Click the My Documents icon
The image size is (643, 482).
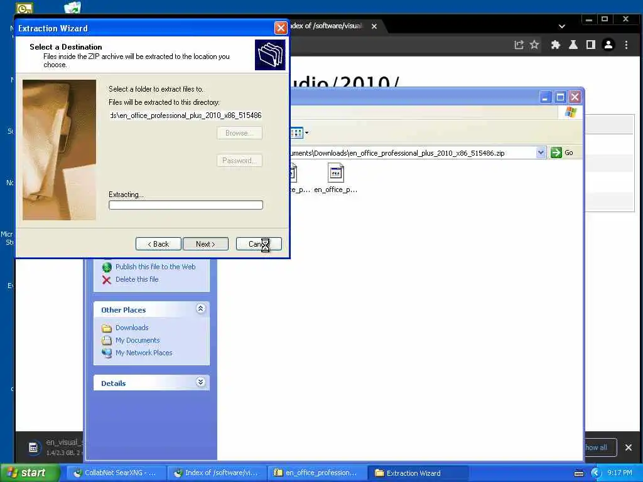tap(107, 340)
